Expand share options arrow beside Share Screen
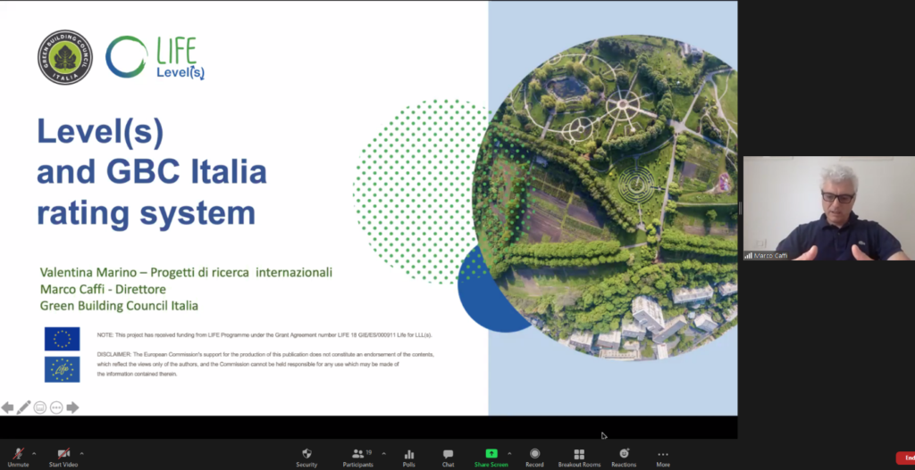Viewport: 915px width, 470px height. tap(509, 453)
